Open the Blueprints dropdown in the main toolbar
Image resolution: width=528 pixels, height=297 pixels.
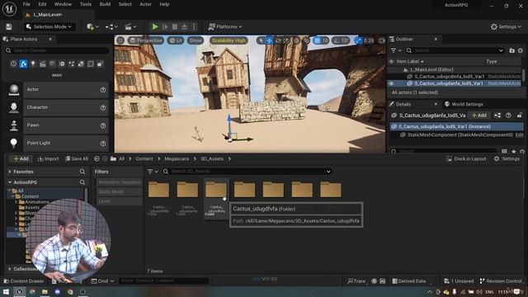click(x=111, y=26)
